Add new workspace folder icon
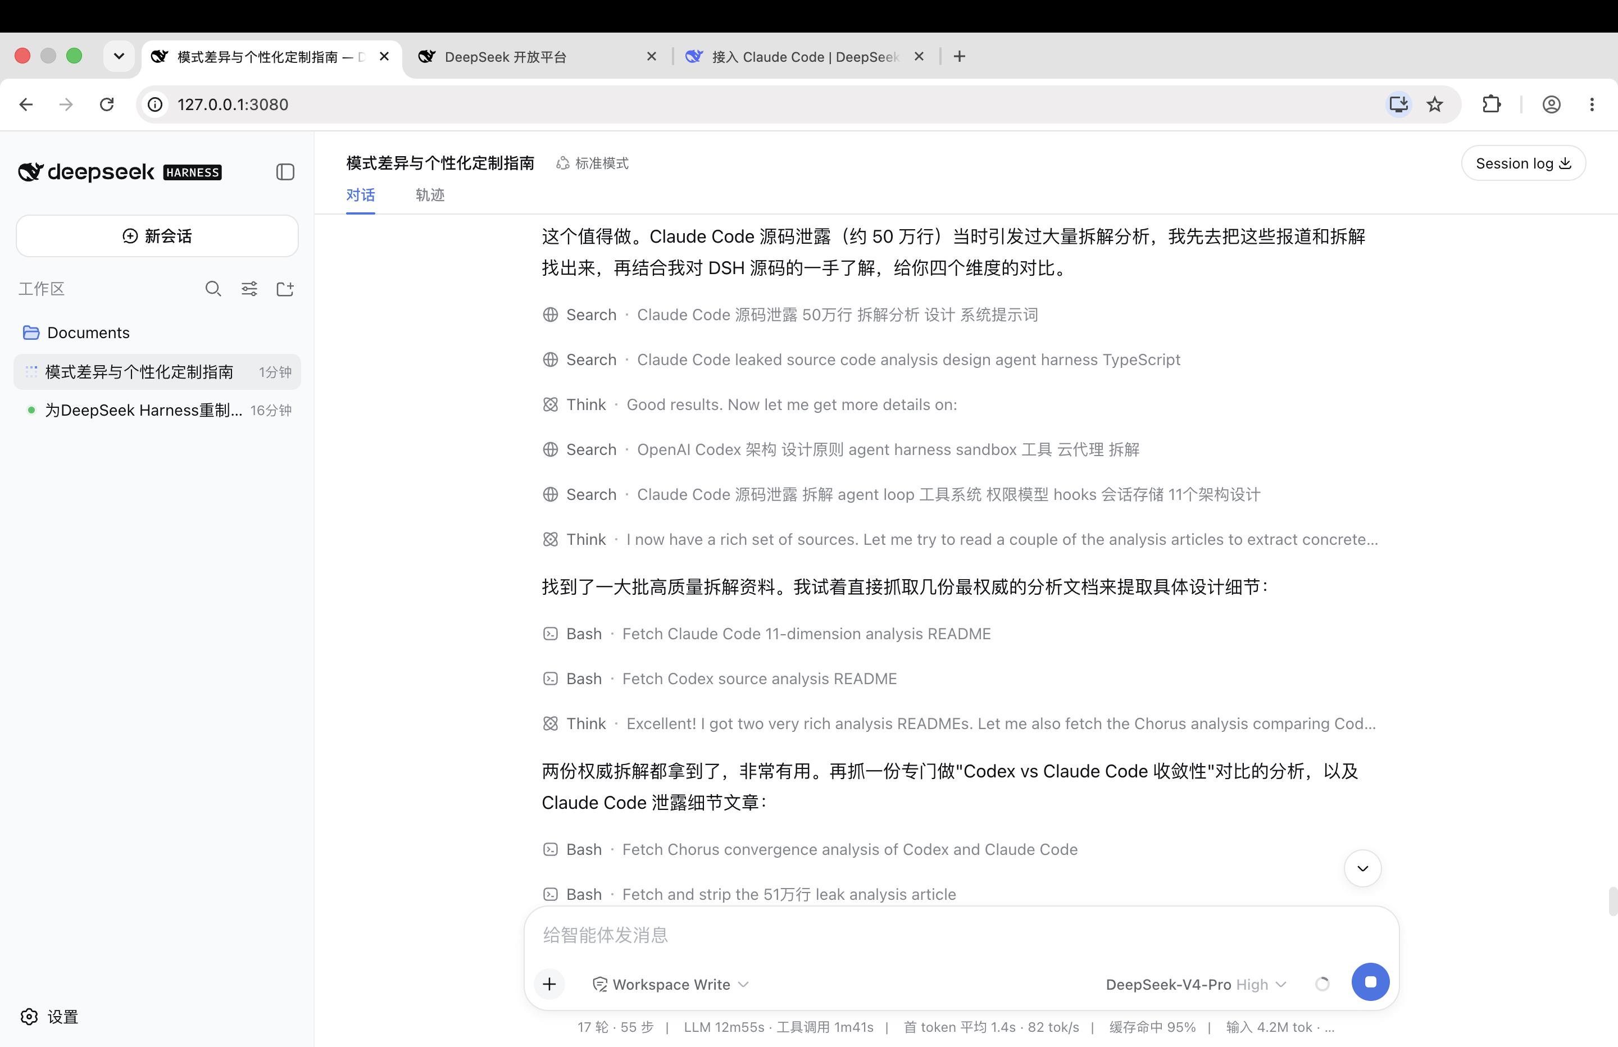 pyautogui.click(x=285, y=289)
